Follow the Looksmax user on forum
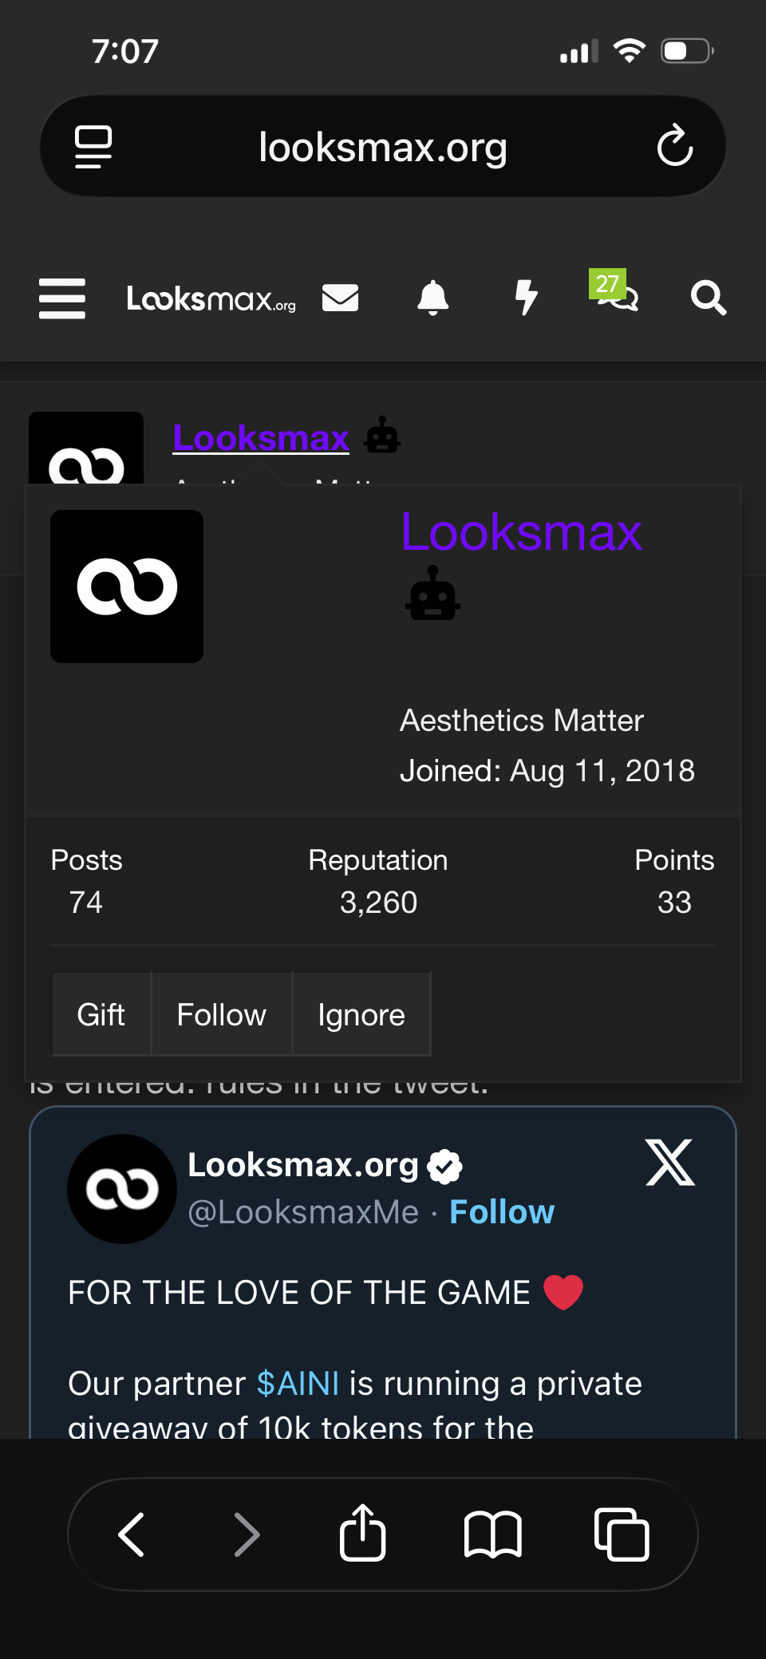The image size is (766, 1659). [221, 1014]
